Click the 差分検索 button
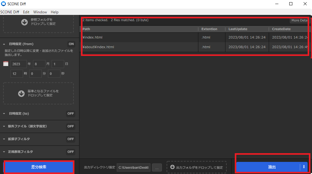 pos(39,167)
